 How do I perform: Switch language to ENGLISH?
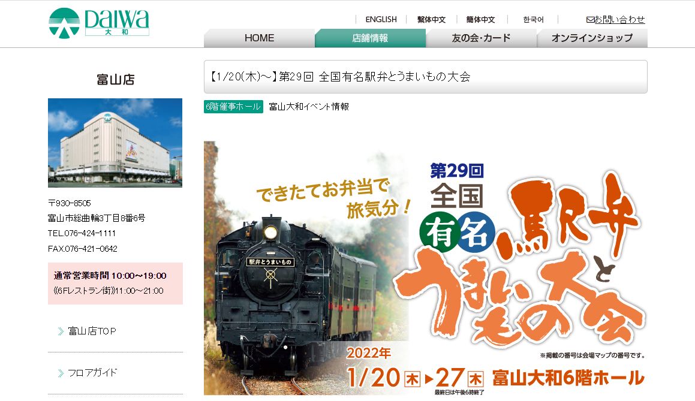381,20
